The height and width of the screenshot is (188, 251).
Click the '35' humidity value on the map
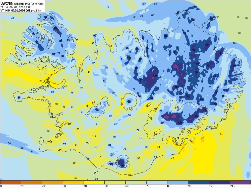(x=87, y=106)
